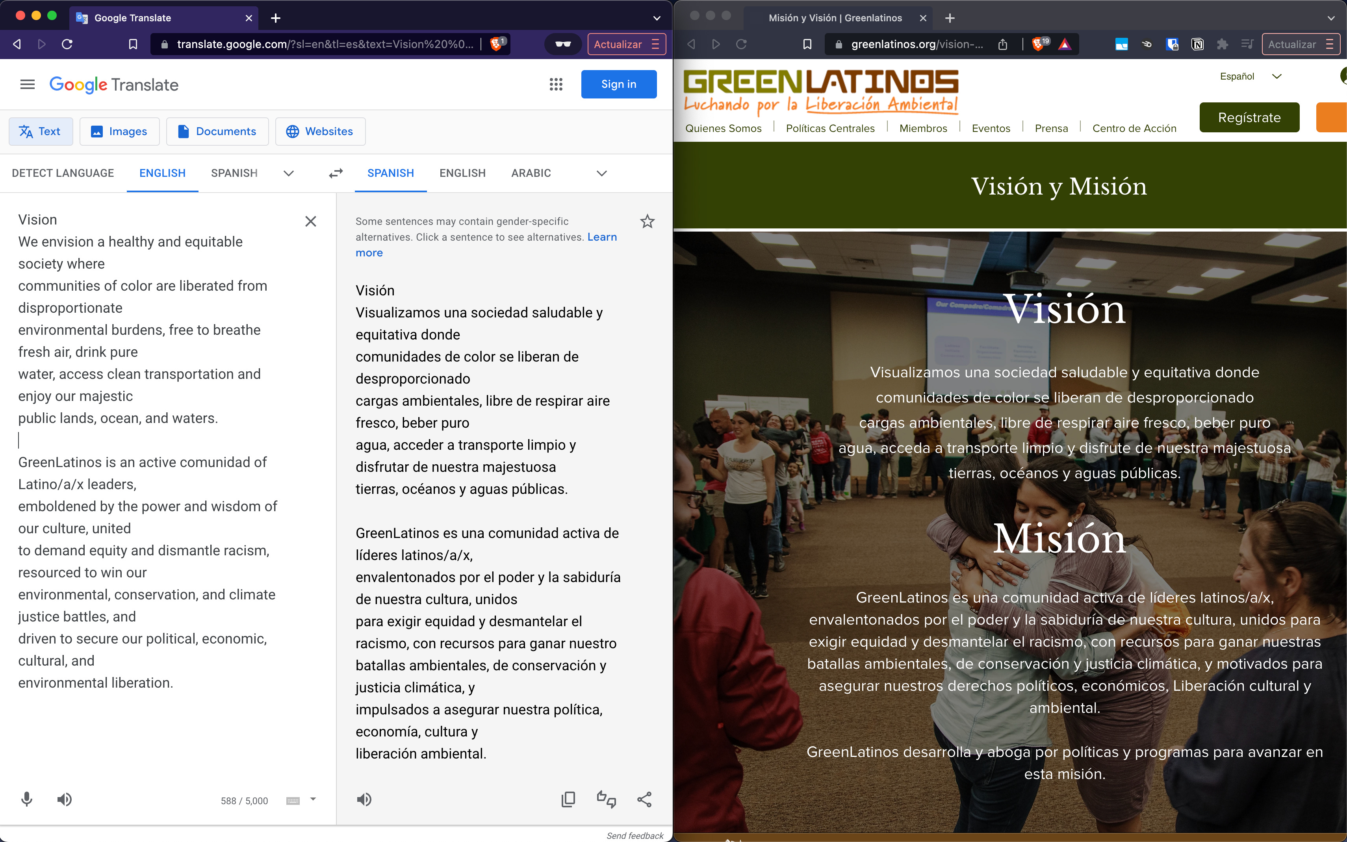1347x842 pixels.
Task: Open Brave Rewards triangle icon
Action: click(1065, 44)
